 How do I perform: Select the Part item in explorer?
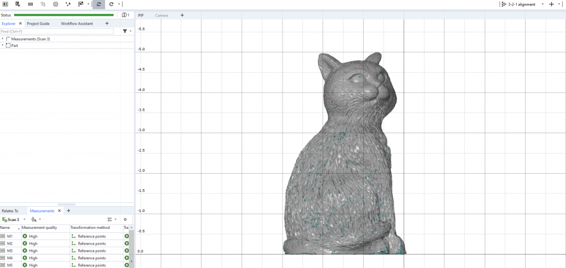(14, 46)
